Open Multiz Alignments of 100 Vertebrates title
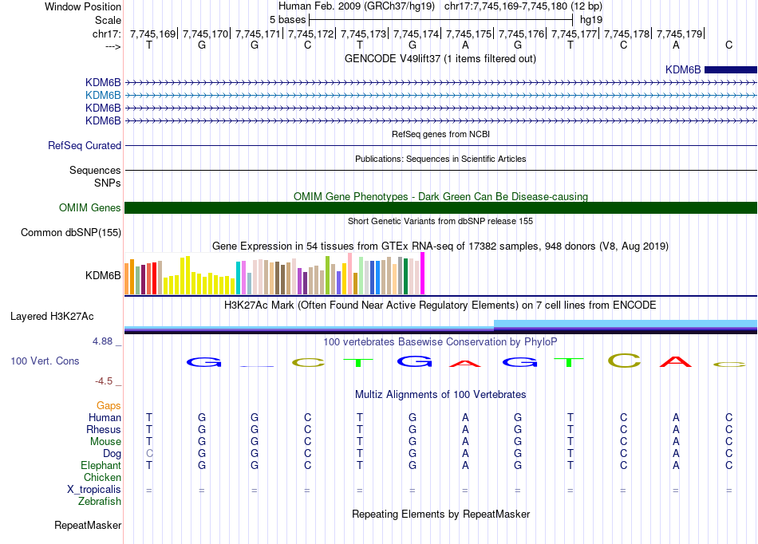 pos(440,394)
